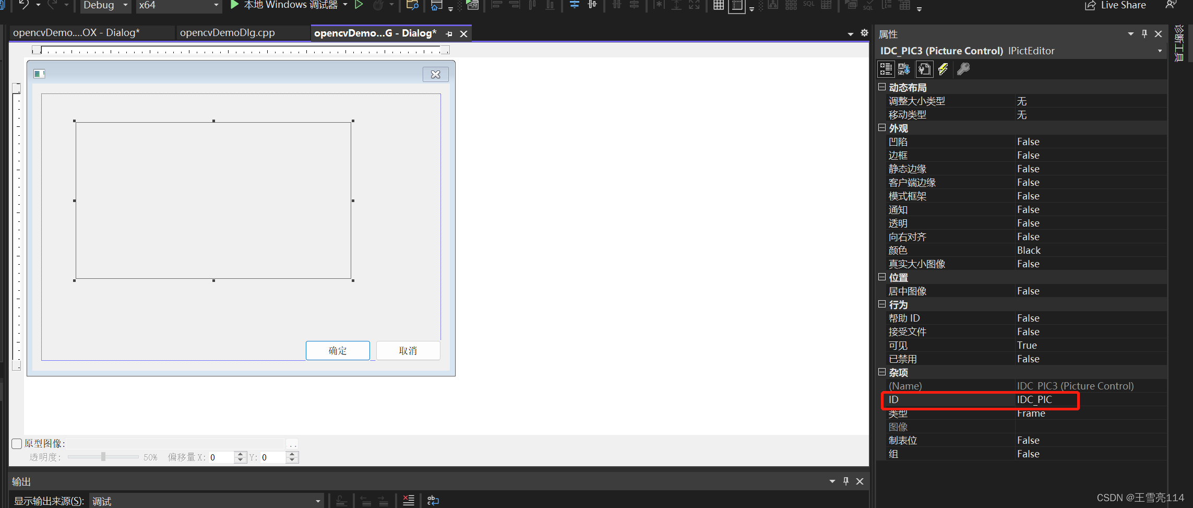Start 本地 Windows 调试器 debugging
The width and height of the screenshot is (1193, 508).
284,5
